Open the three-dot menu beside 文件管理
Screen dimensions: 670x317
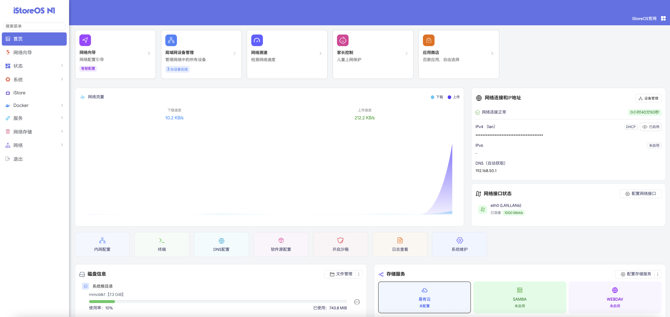(359, 274)
